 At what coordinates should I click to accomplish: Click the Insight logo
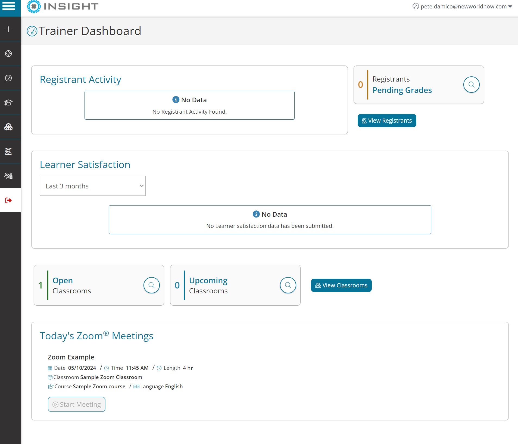coord(63,7)
